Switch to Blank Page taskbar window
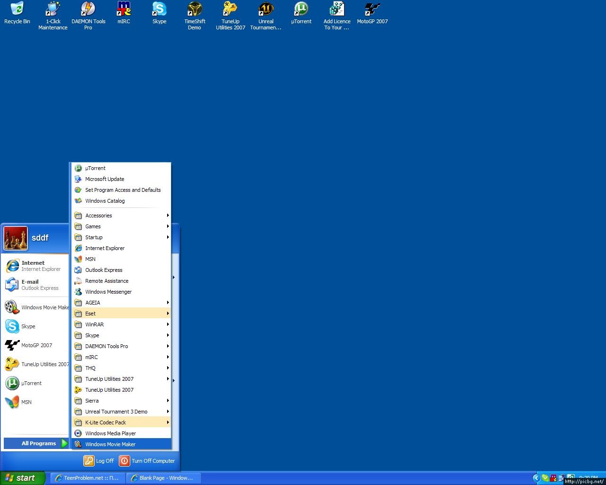Screen dimensions: 606x485 click(164, 478)
